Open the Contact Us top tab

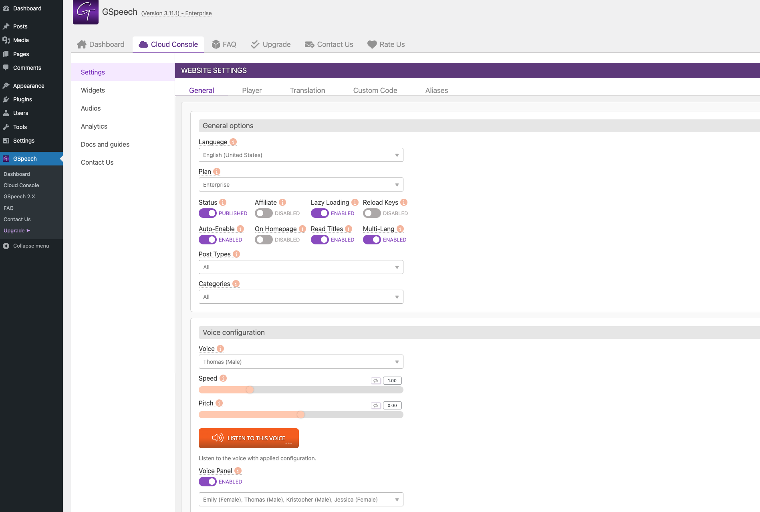pos(329,44)
